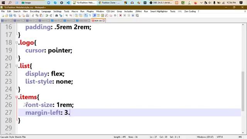Click the Close All toolbar icon
The width and height of the screenshot is (247, 139).
(23, 15)
